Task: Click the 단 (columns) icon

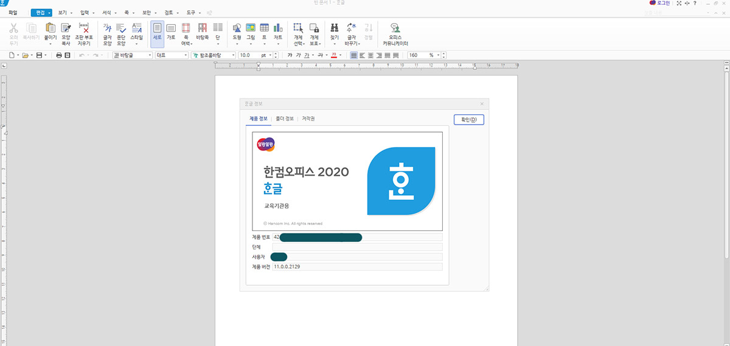Action: point(218,27)
